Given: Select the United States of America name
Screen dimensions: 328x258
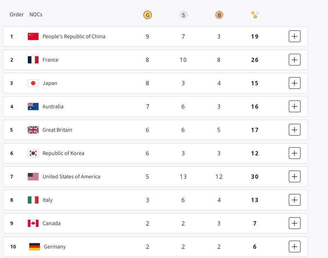Looking at the screenshot, I should [x=72, y=176].
